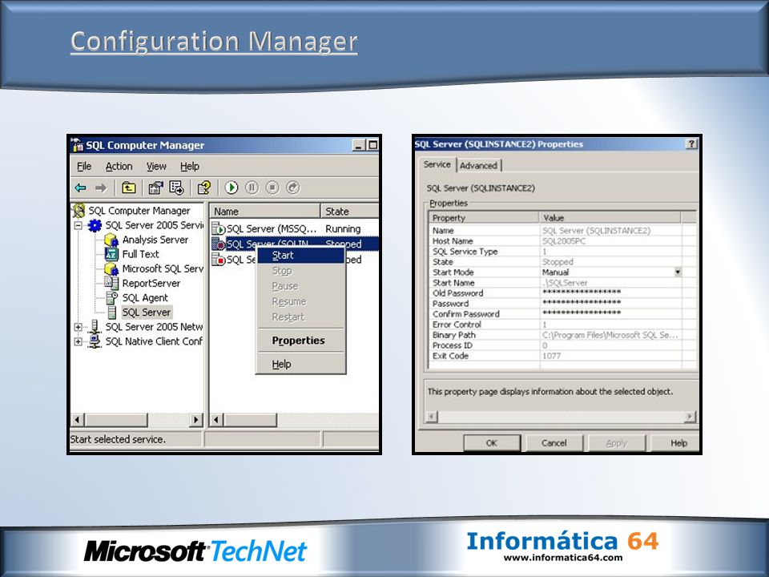Click the OK button
Viewport: 769px width, 577px height.
(491, 443)
